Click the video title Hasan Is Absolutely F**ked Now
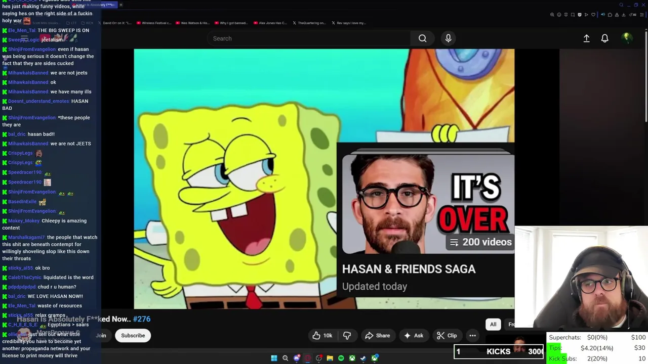648x364 pixels. pyautogui.click(x=74, y=319)
